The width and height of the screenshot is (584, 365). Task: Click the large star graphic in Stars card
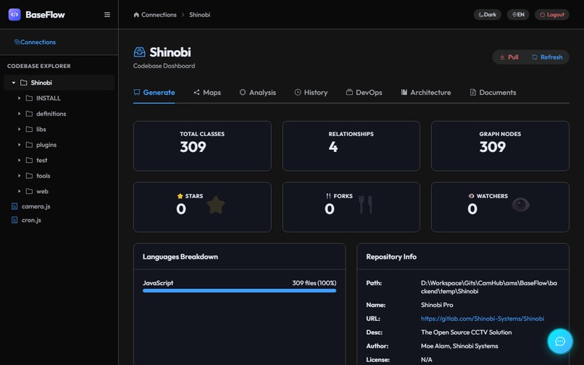pyautogui.click(x=216, y=205)
